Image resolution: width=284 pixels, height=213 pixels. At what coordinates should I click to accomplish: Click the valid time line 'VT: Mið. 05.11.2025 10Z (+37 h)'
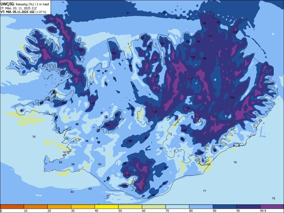coord(23,12)
